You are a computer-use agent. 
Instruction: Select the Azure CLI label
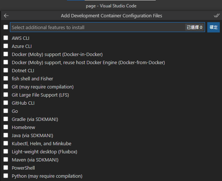22,46
